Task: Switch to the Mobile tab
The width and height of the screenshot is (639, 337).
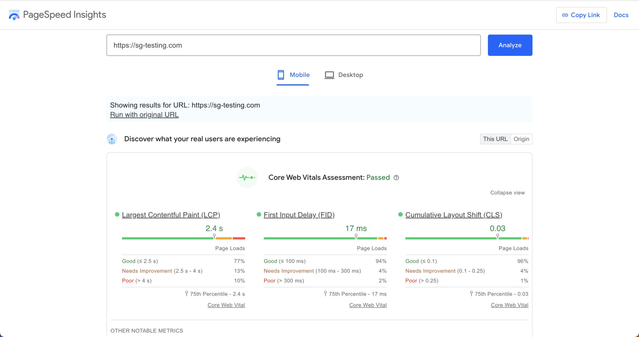Action: 293,75
